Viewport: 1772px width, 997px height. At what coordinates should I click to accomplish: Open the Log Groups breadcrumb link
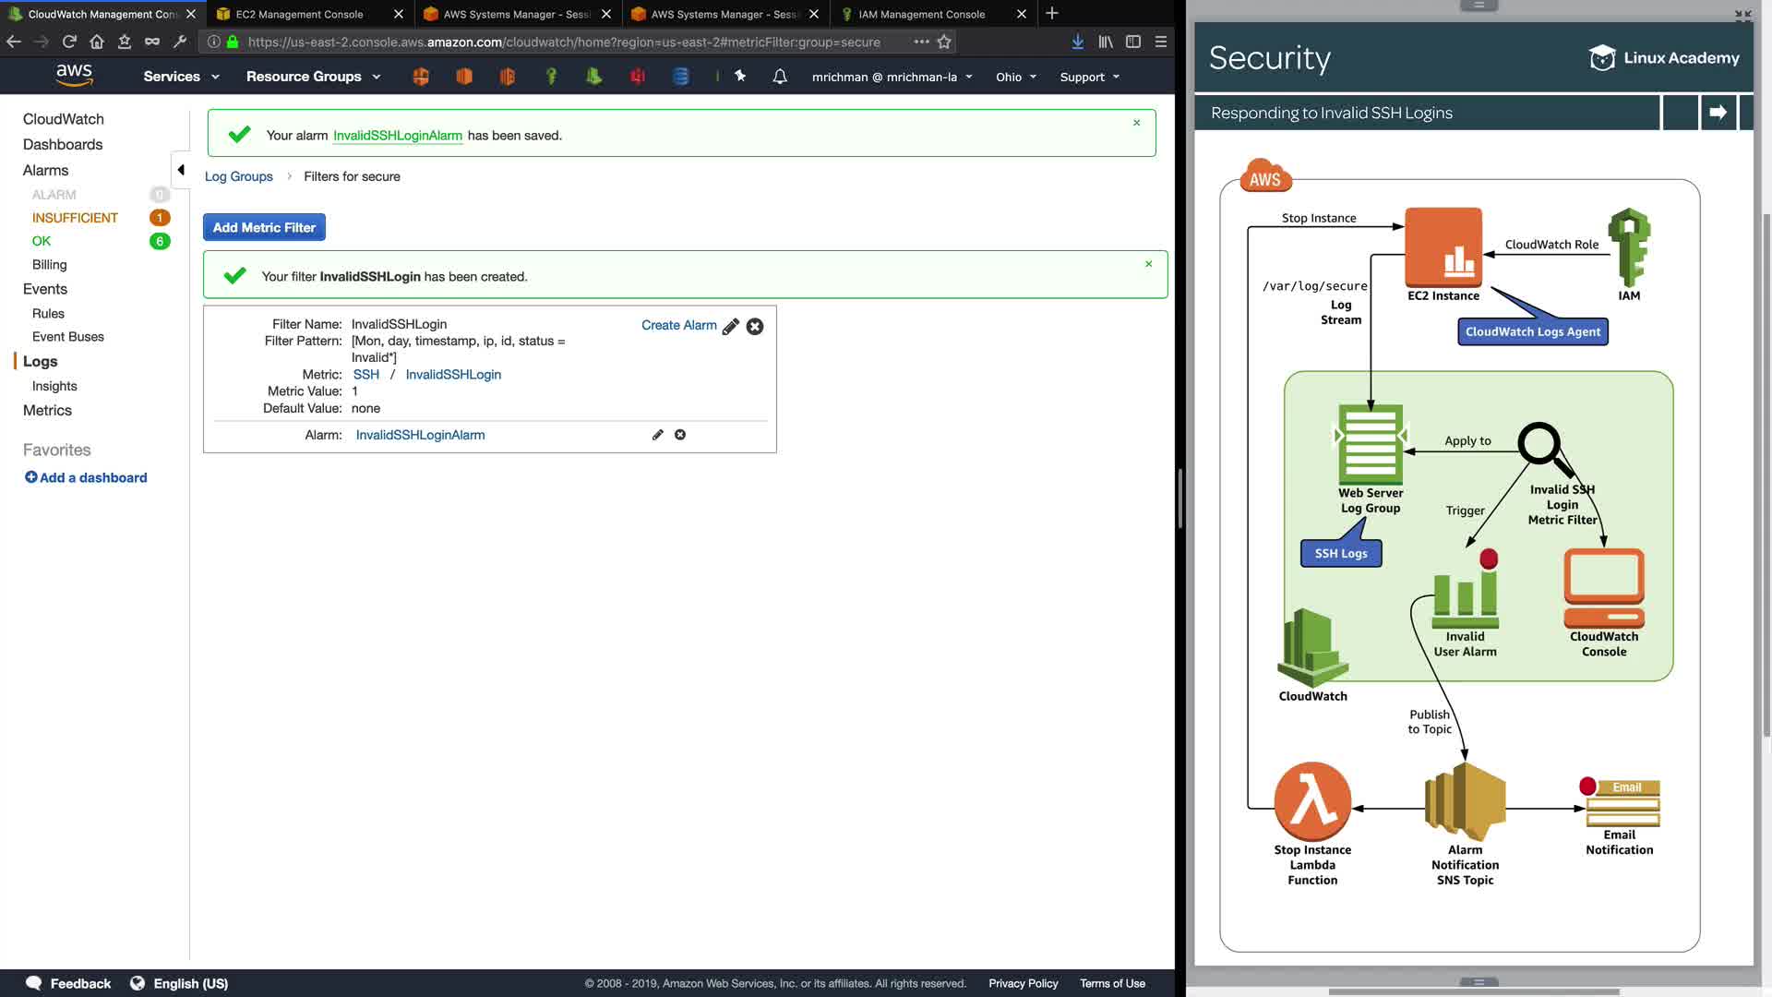pyautogui.click(x=238, y=176)
